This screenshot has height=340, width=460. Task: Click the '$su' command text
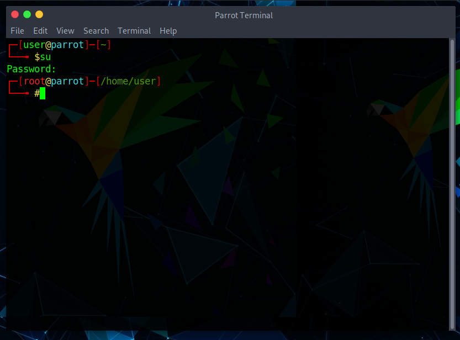(43, 57)
